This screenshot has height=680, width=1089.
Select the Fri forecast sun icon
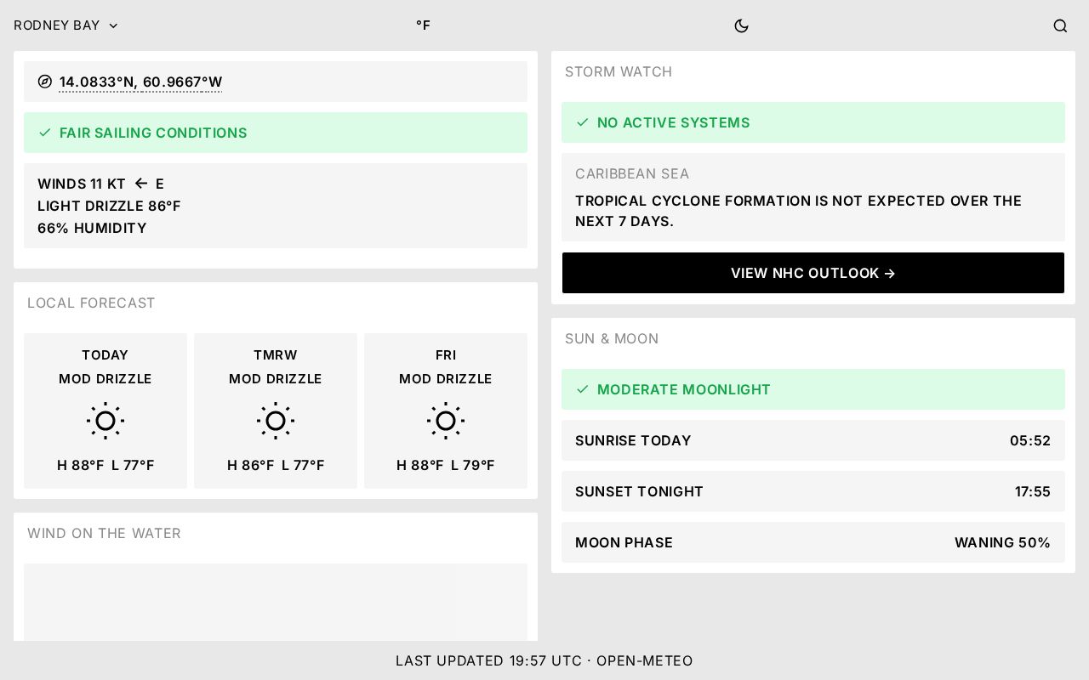tap(446, 421)
